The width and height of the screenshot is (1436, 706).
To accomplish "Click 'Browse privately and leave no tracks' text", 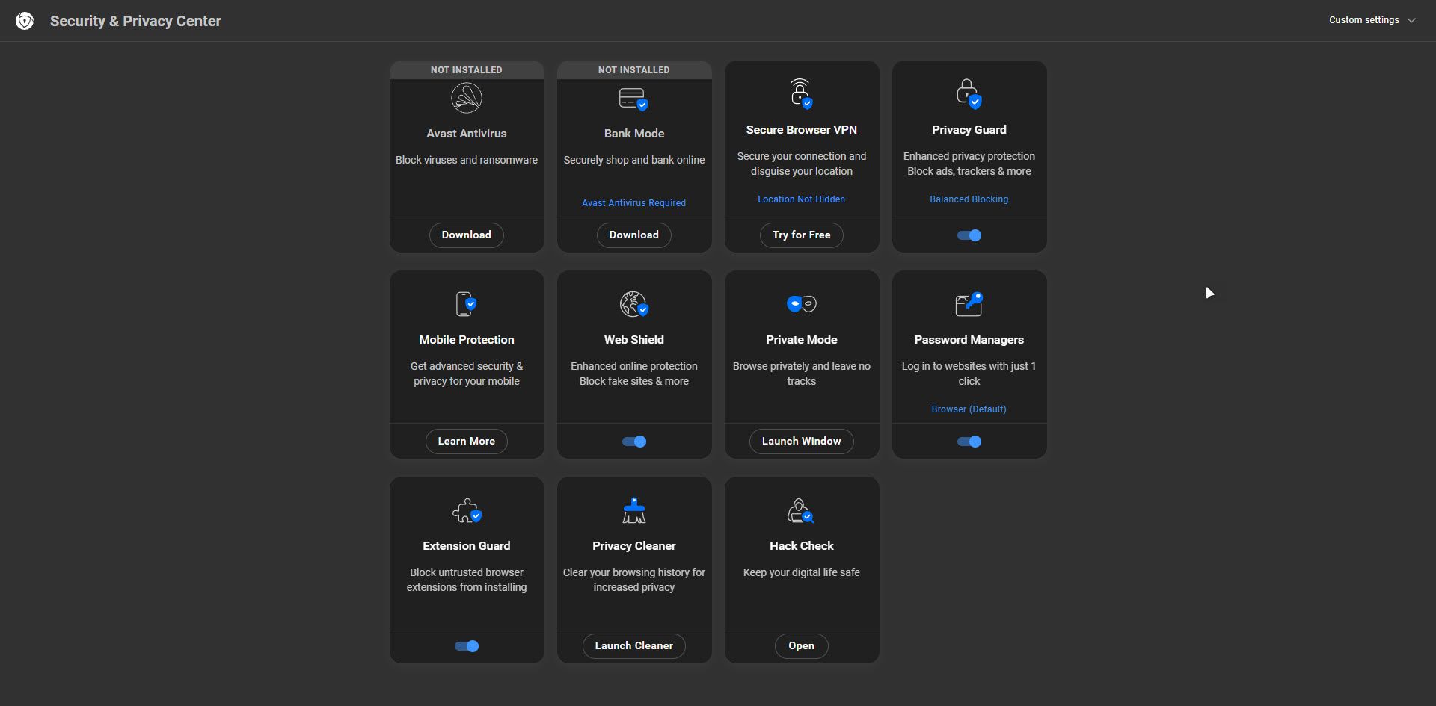I will 802,374.
